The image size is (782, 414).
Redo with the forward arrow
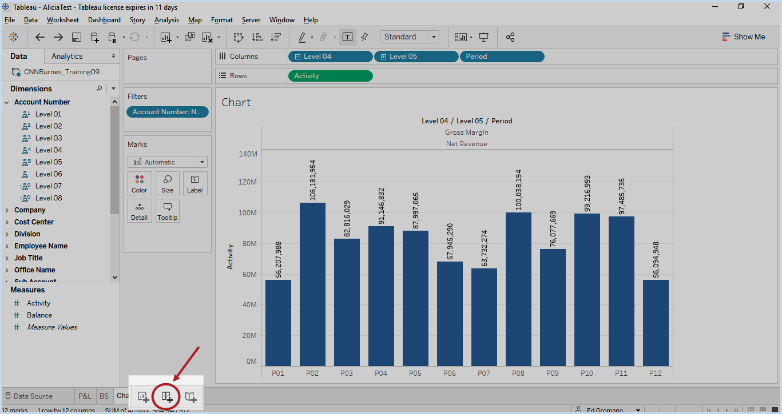(x=58, y=37)
